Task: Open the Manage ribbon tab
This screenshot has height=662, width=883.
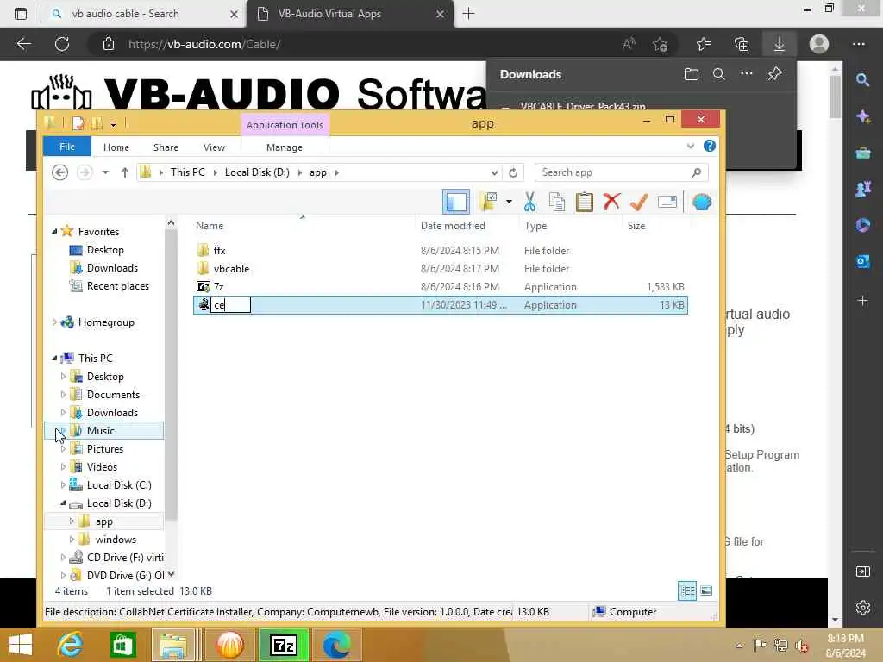Action: (285, 147)
